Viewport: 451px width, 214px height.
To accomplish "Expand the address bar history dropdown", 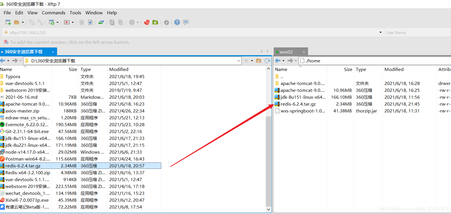I will pos(380,32).
